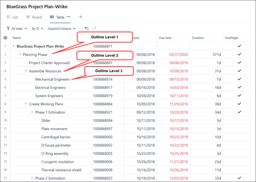Click due date 12/03/2018
This screenshot has height=182, width=256.
tap(179, 178)
